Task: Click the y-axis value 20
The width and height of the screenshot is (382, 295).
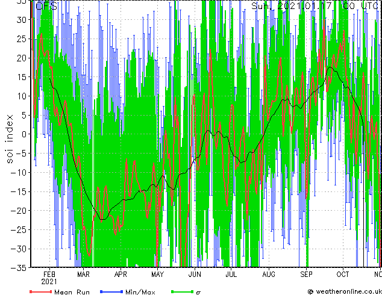Action: point(22,58)
